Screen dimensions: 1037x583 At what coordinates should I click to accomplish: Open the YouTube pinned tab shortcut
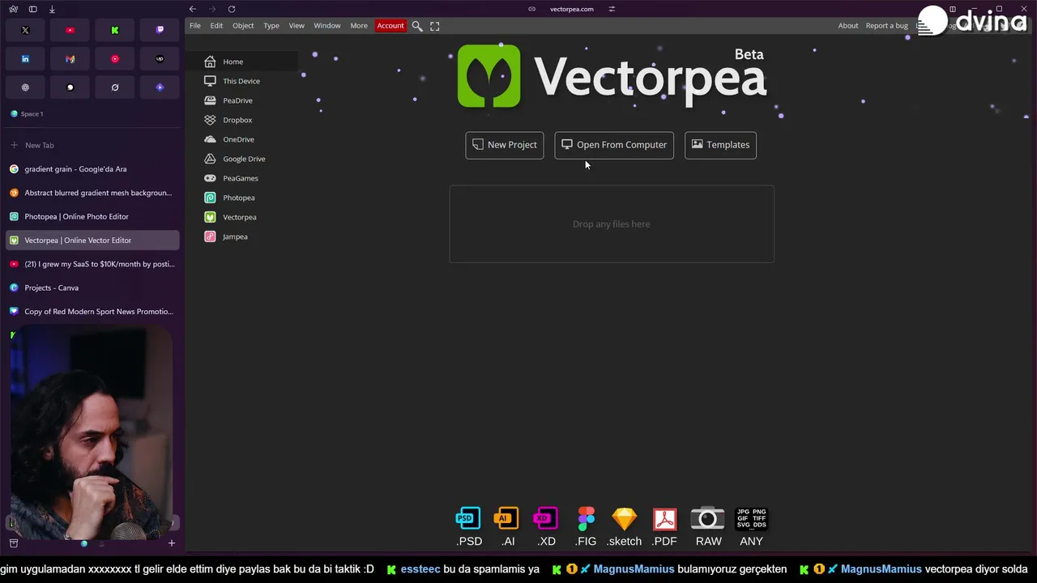[70, 30]
